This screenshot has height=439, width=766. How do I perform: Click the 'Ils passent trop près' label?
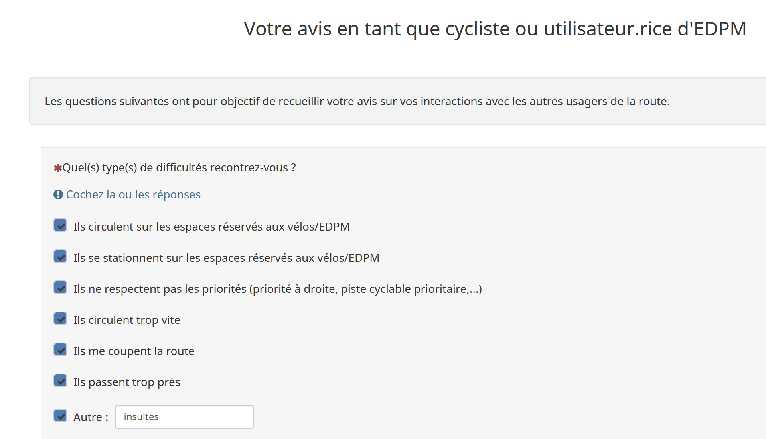126,382
